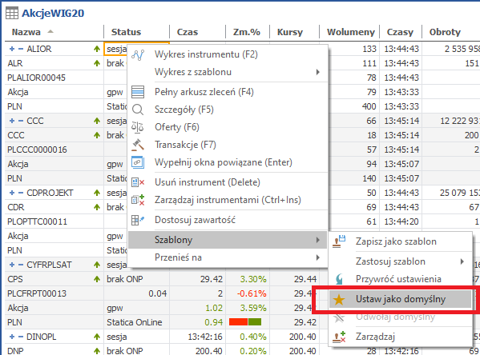Click the Wykres instrumentu chart icon
The height and width of the screenshot is (355, 480).
click(x=138, y=54)
